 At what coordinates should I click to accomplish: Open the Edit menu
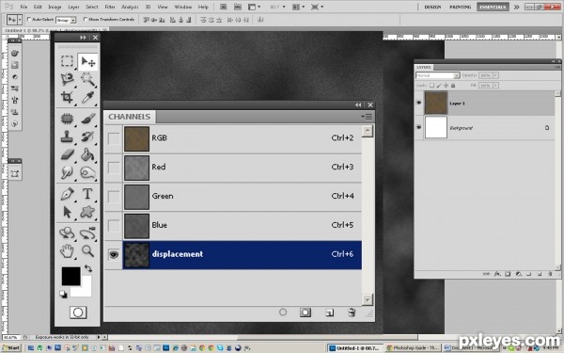pyautogui.click(x=38, y=7)
